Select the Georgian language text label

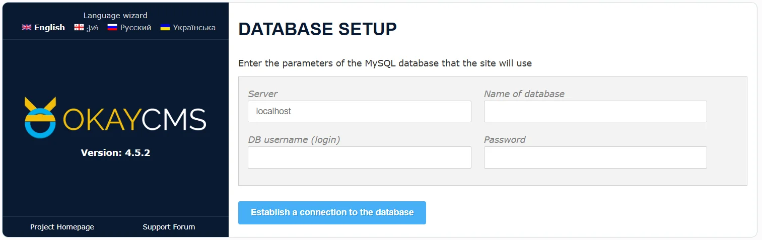click(x=92, y=28)
